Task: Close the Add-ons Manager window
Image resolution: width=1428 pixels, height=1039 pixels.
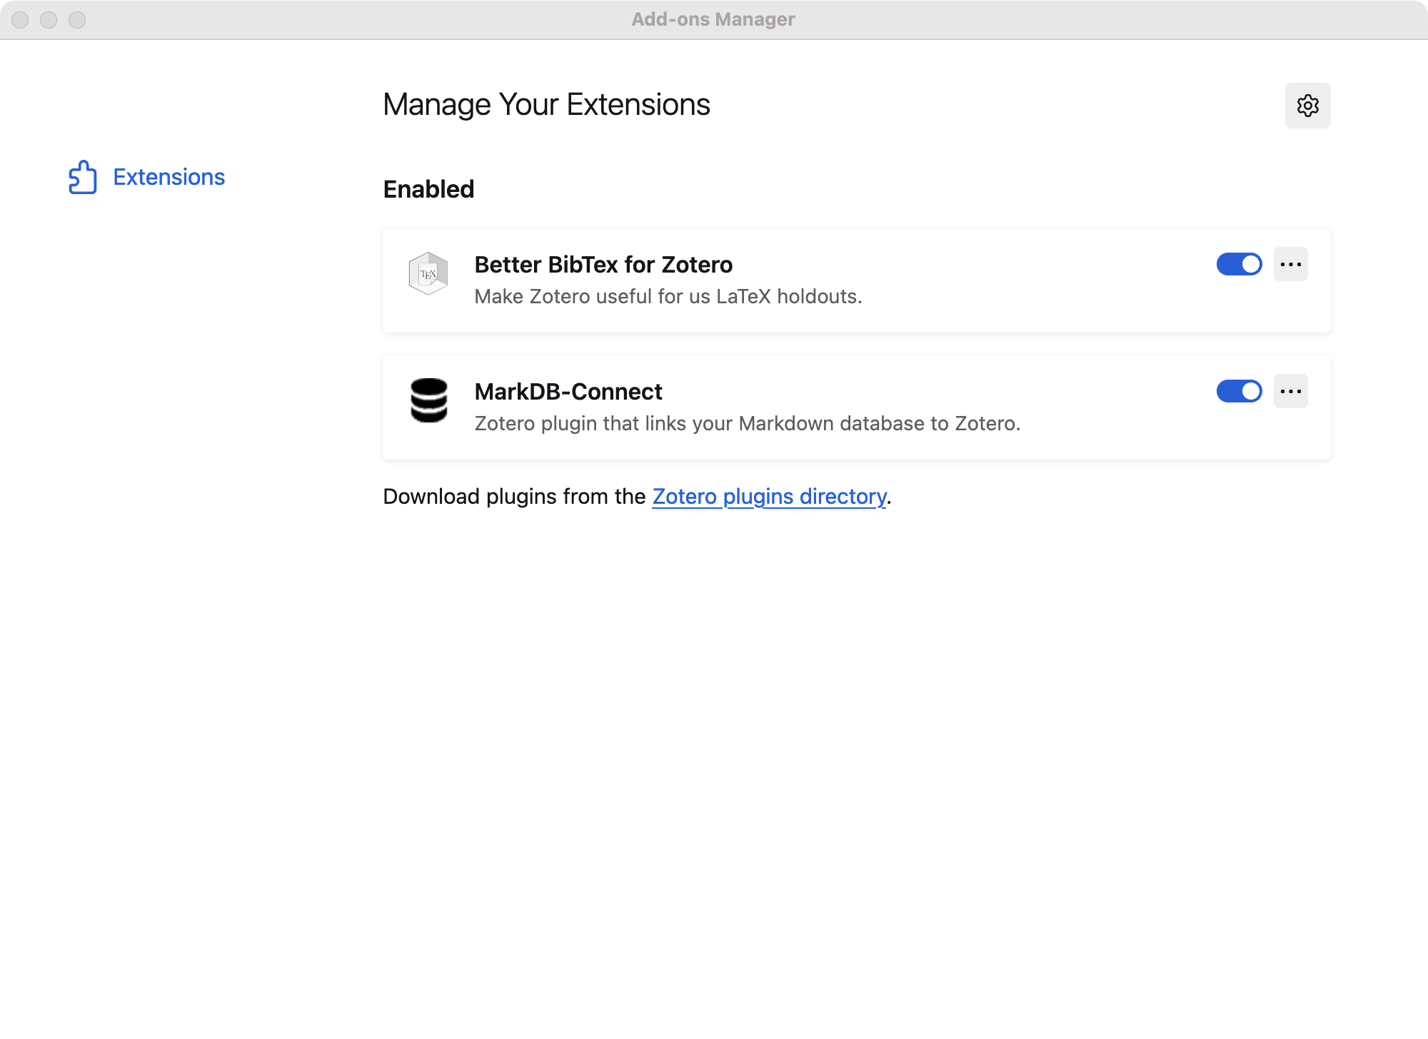Action: click(20, 20)
